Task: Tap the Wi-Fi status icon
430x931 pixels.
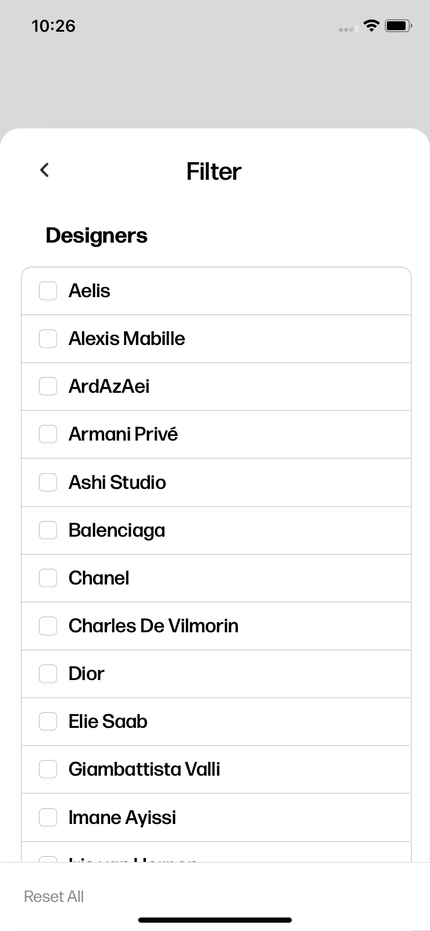Action: (x=371, y=25)
